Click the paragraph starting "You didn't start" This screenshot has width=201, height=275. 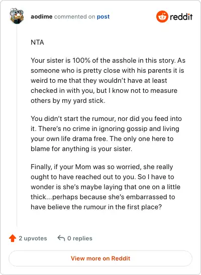[x=106, y=133]
